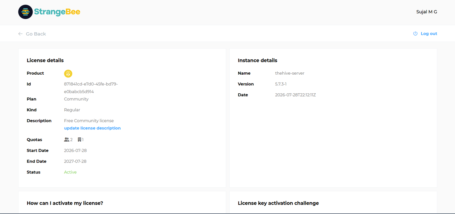Click the Name label under Instance details
The width and height of the screenshot is (455, 214).
point(244,73)
